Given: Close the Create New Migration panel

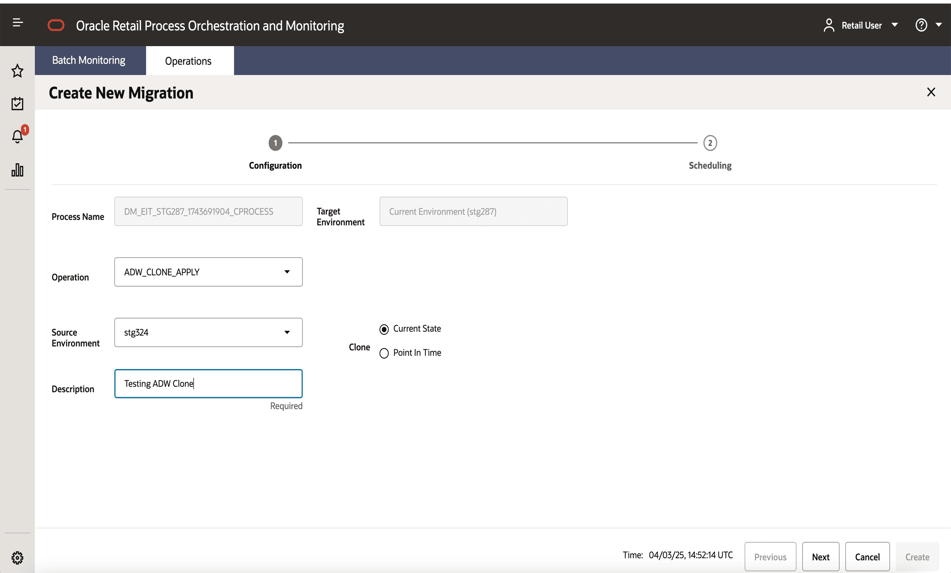Looking at the screenshot, I should [931, 92].
